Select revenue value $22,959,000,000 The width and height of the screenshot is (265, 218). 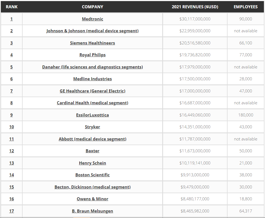(195, 31)
